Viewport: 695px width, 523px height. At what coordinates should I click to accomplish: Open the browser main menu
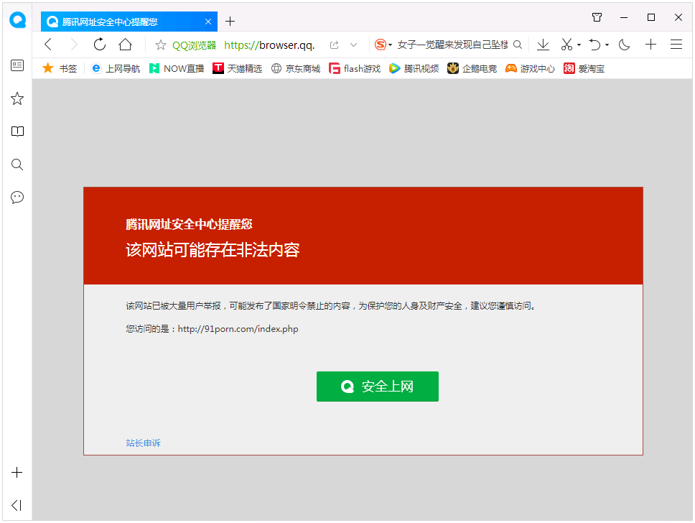click(x=676, y=45)
